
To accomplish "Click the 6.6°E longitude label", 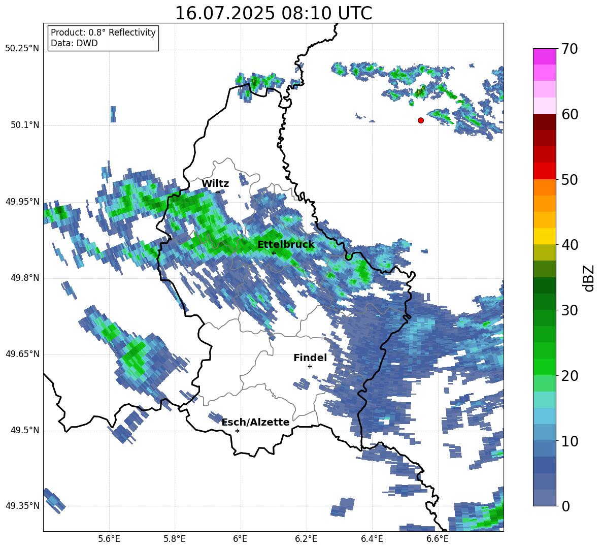I will click(438, 539).
